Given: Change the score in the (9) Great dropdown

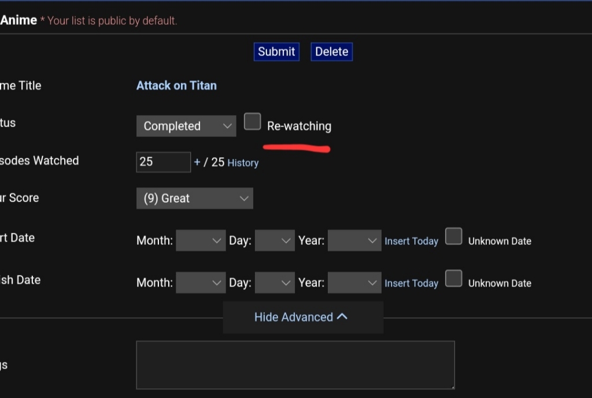Looking at the screenshot, I should [195, 198].
